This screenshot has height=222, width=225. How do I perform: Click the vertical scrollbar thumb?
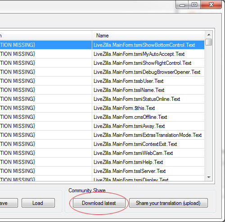point(209,42)
